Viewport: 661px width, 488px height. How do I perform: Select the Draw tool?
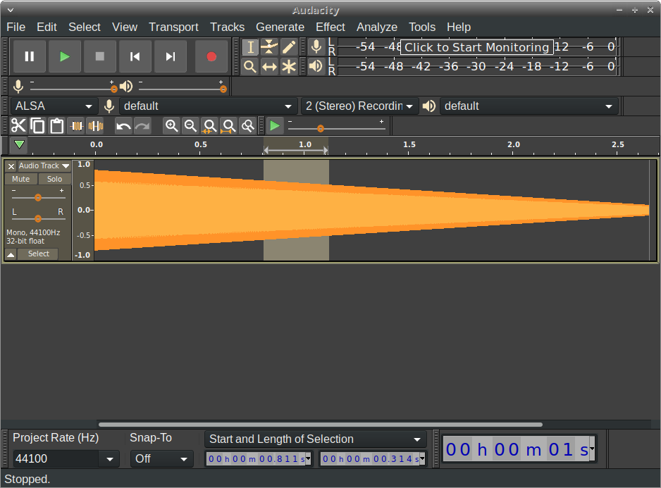click(289, 46)
